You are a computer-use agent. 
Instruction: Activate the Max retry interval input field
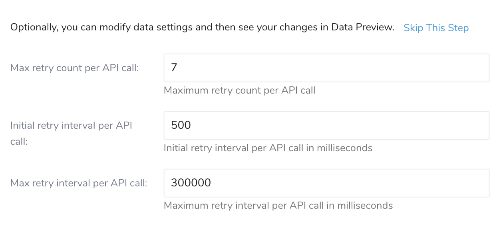coord(326,183)
